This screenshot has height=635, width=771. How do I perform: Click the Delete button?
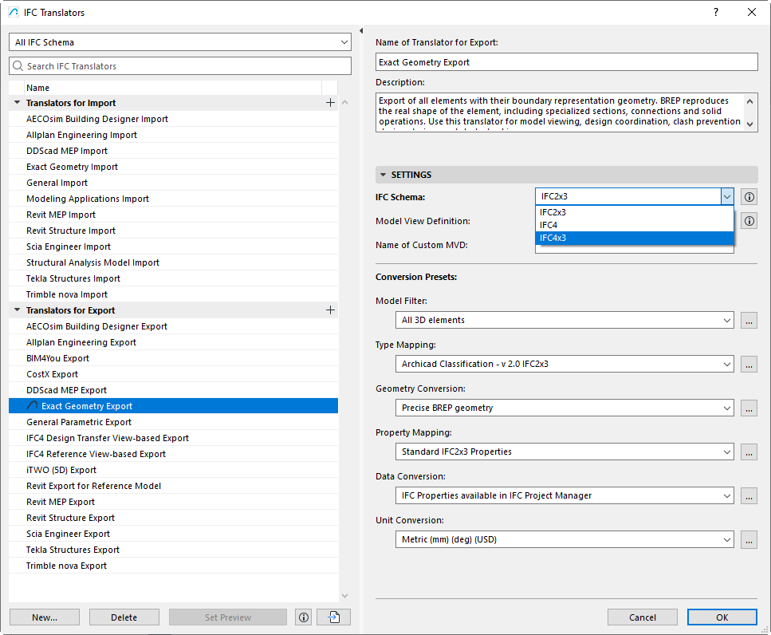click(124, 617)
